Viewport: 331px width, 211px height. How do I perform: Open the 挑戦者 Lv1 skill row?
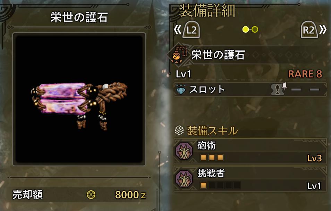click(x=250, y=179)
